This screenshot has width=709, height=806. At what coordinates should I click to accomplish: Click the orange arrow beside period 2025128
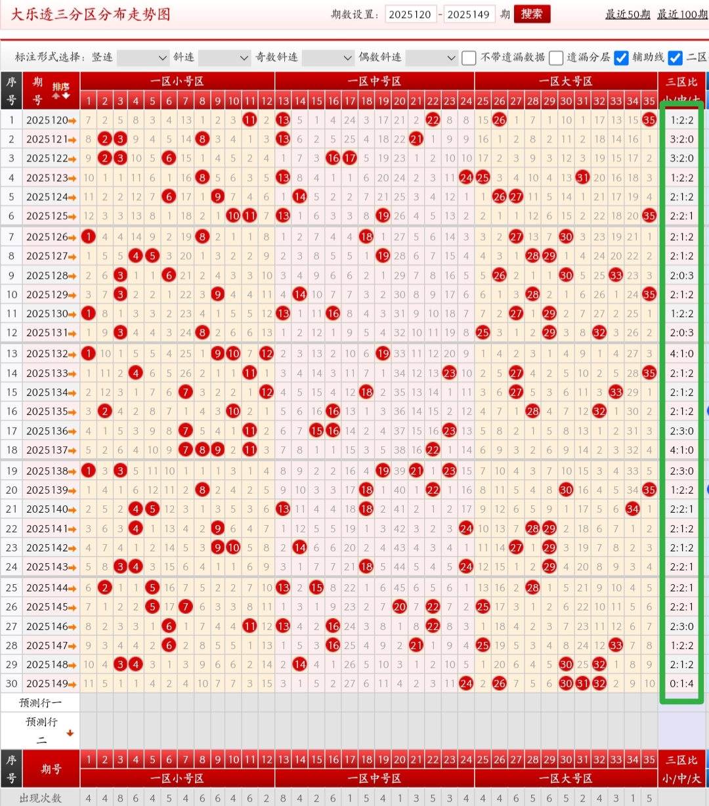(x=73, y=276)
